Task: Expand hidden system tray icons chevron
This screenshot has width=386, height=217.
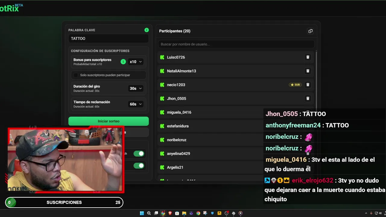Action: pos(366,213)
